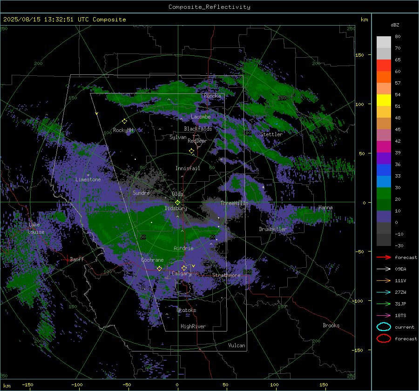
Task: Click the Banff town label
Action: click(x=77, y=259)
